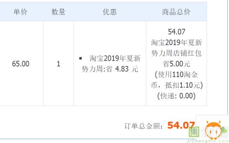Click the 单价 column header

tap(20, 12)
